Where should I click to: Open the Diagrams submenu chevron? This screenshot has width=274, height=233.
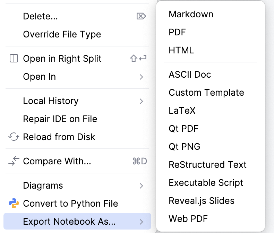(x=141, y=185)
